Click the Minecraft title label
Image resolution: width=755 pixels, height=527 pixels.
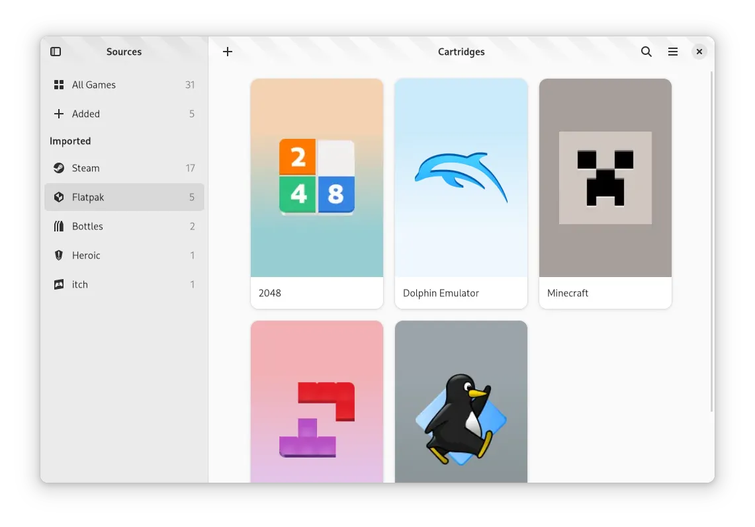click(x=568, y=293)
